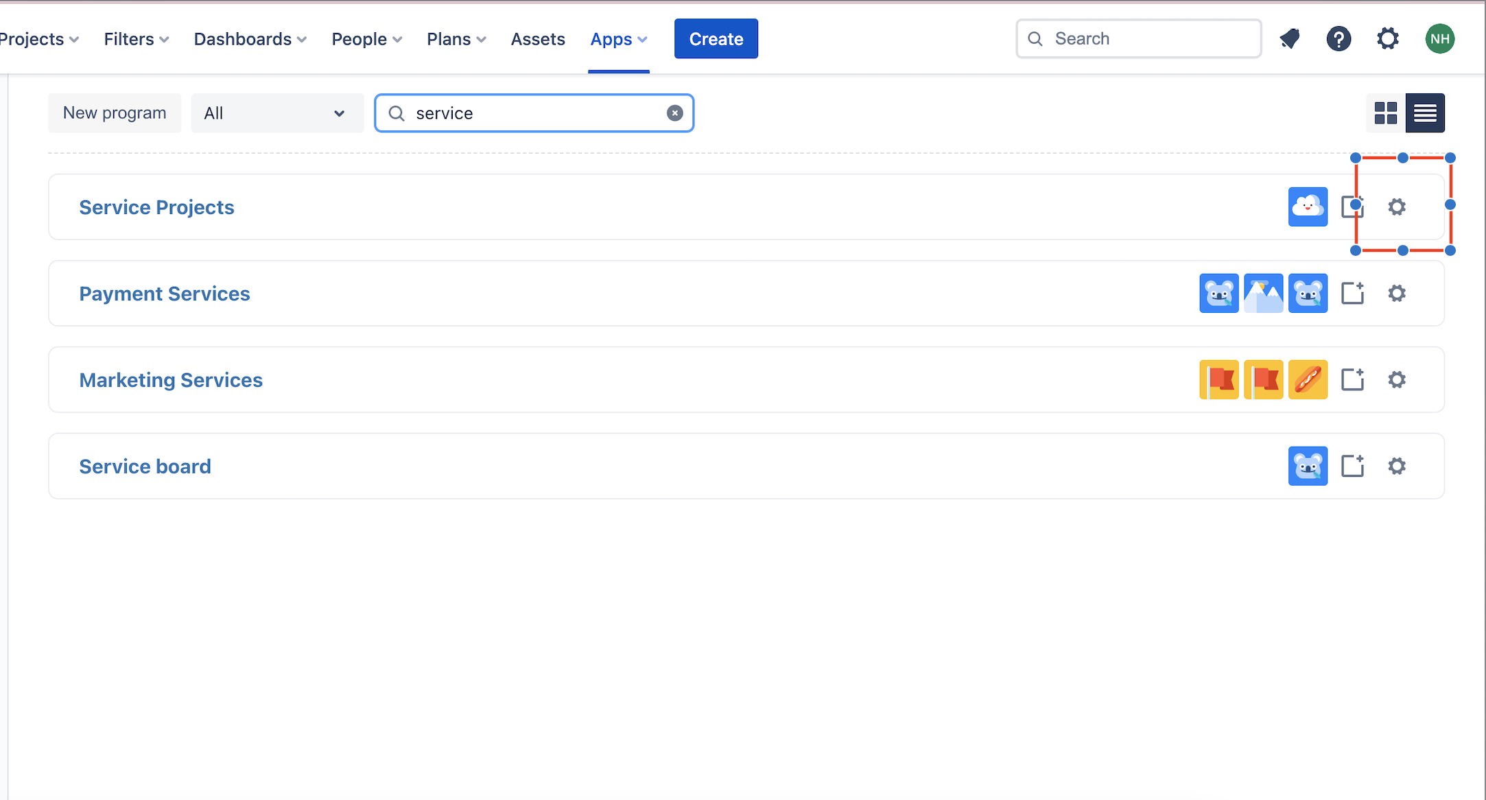Open settings gear for Service board

tap(1397, 467)
